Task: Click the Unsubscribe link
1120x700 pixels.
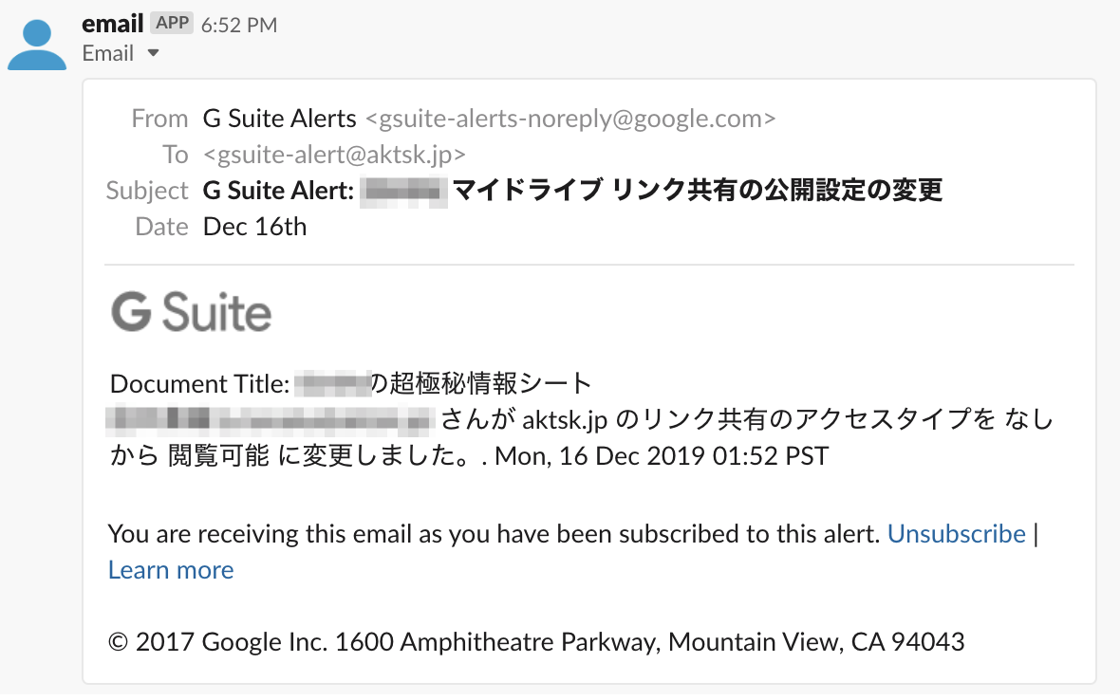Action: 957,534
